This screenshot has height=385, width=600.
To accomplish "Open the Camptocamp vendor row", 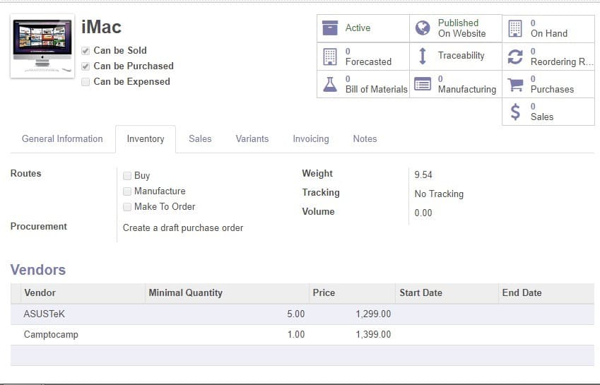I will click(x=302, y=335).
